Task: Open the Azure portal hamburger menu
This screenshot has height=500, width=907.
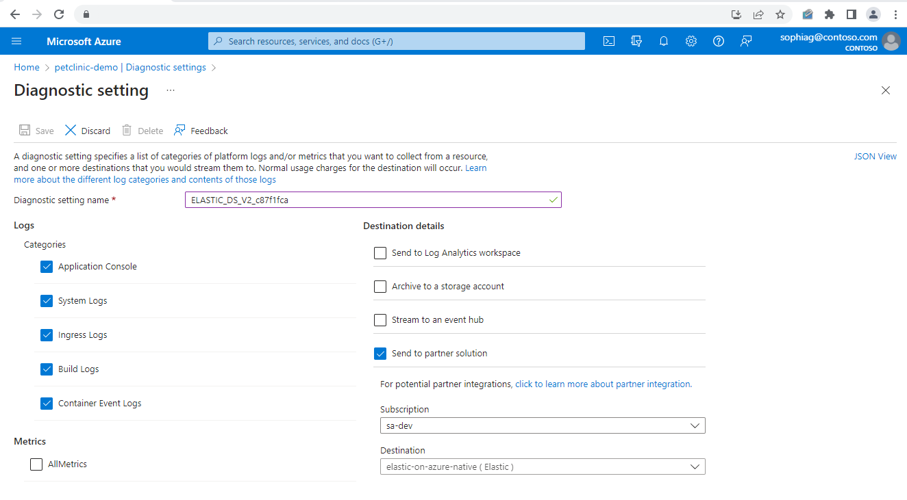Action: point(16,41)
